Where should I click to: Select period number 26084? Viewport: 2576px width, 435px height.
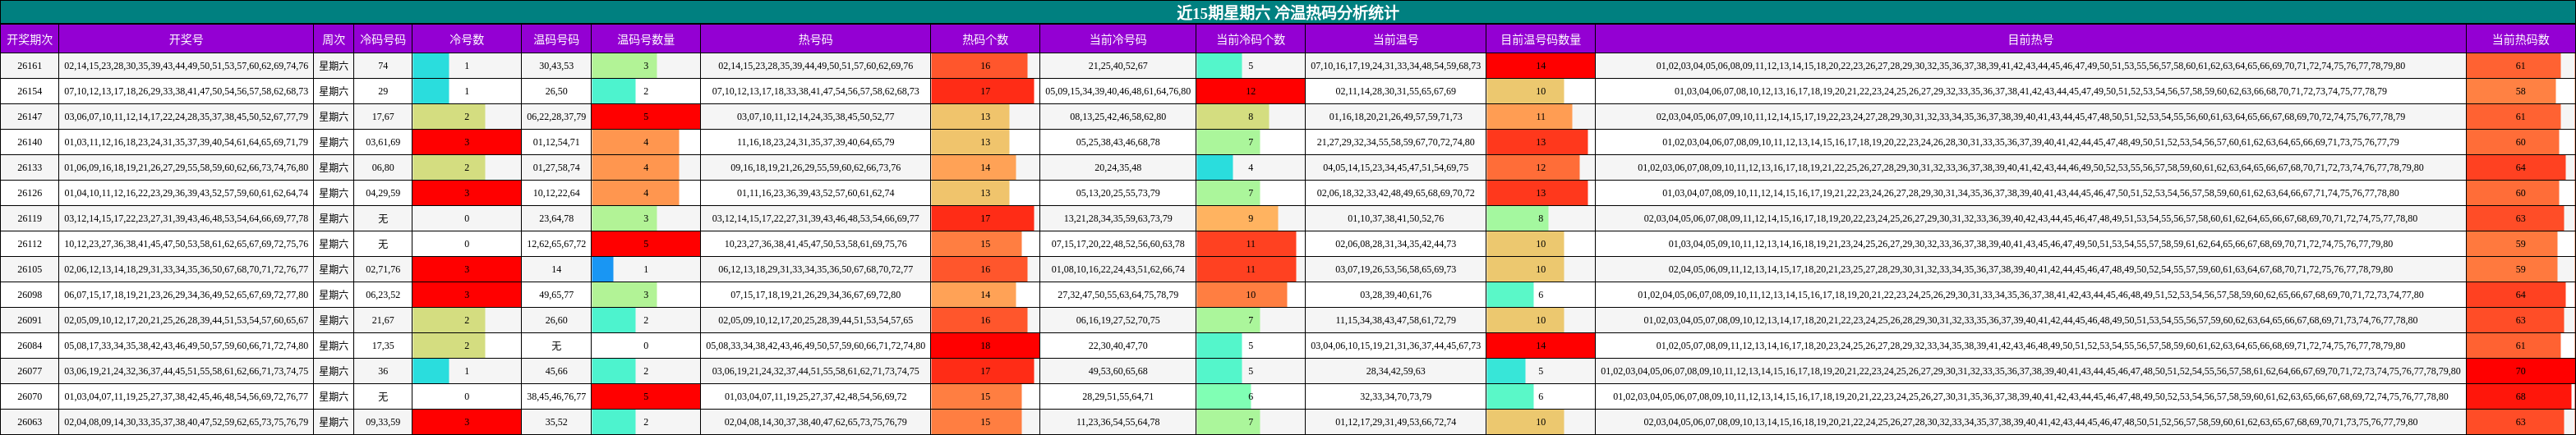(29, 346)
